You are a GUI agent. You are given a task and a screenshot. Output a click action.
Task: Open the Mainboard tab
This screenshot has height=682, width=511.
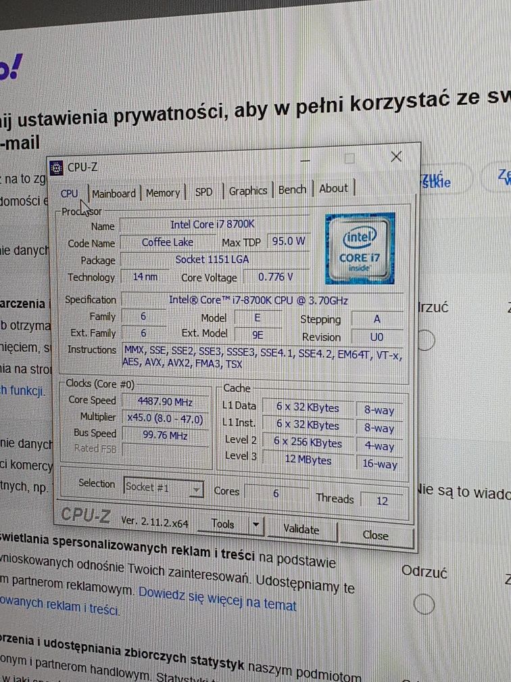pyautogui.click(x=114, y=193)
